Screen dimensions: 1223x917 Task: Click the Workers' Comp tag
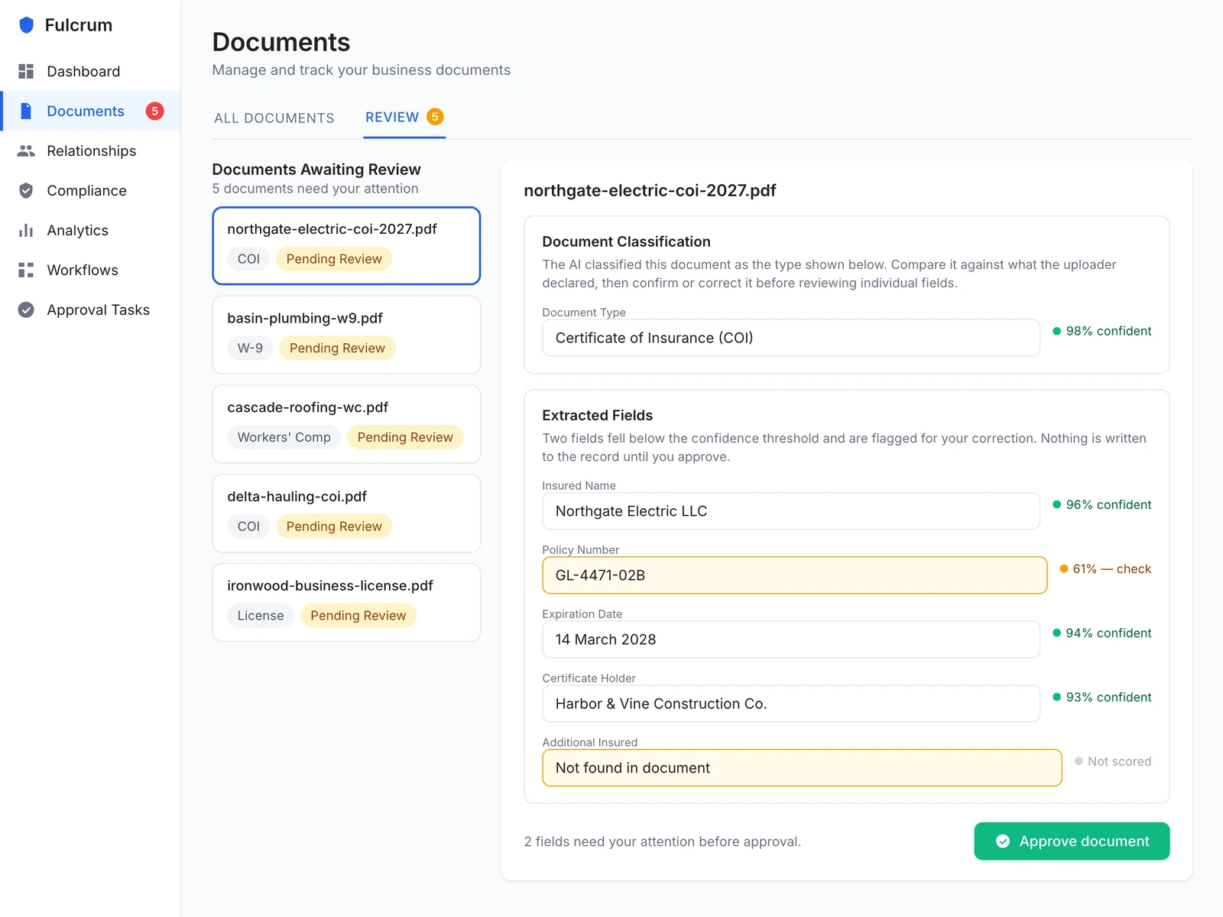(x=284, y=437)
